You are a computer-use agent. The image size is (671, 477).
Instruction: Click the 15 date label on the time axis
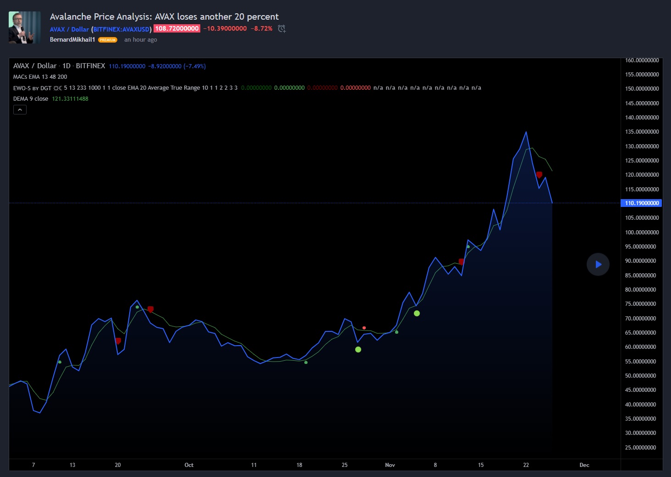pos(481,465)
